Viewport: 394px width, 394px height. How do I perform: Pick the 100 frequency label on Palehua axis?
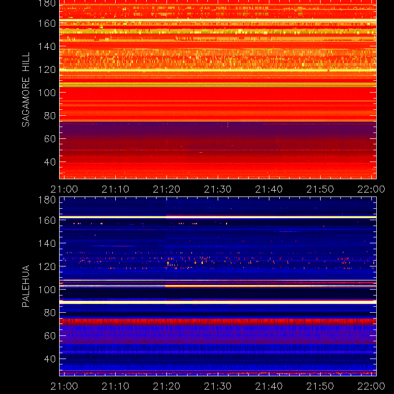click(x=47, y=290)
